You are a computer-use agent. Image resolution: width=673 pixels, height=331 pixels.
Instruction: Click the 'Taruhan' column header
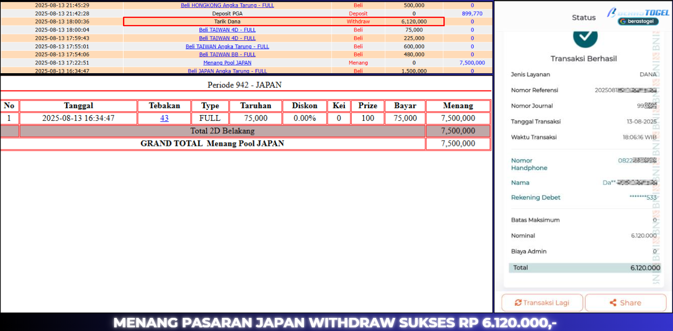(255, 106)
